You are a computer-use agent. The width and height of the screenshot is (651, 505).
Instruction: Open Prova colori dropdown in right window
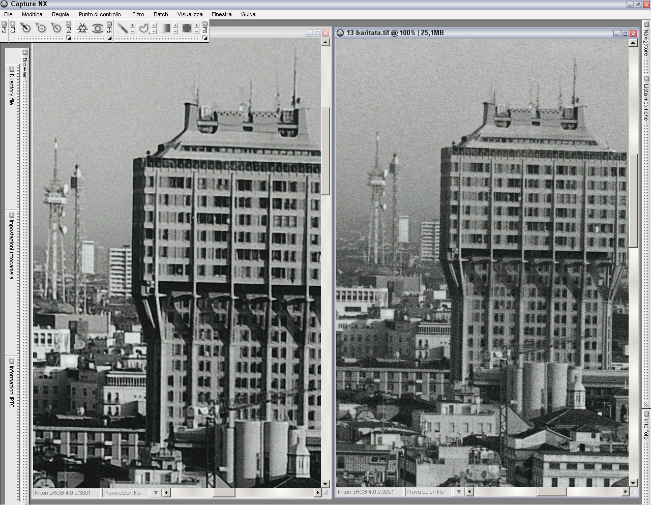click(459, 492)
